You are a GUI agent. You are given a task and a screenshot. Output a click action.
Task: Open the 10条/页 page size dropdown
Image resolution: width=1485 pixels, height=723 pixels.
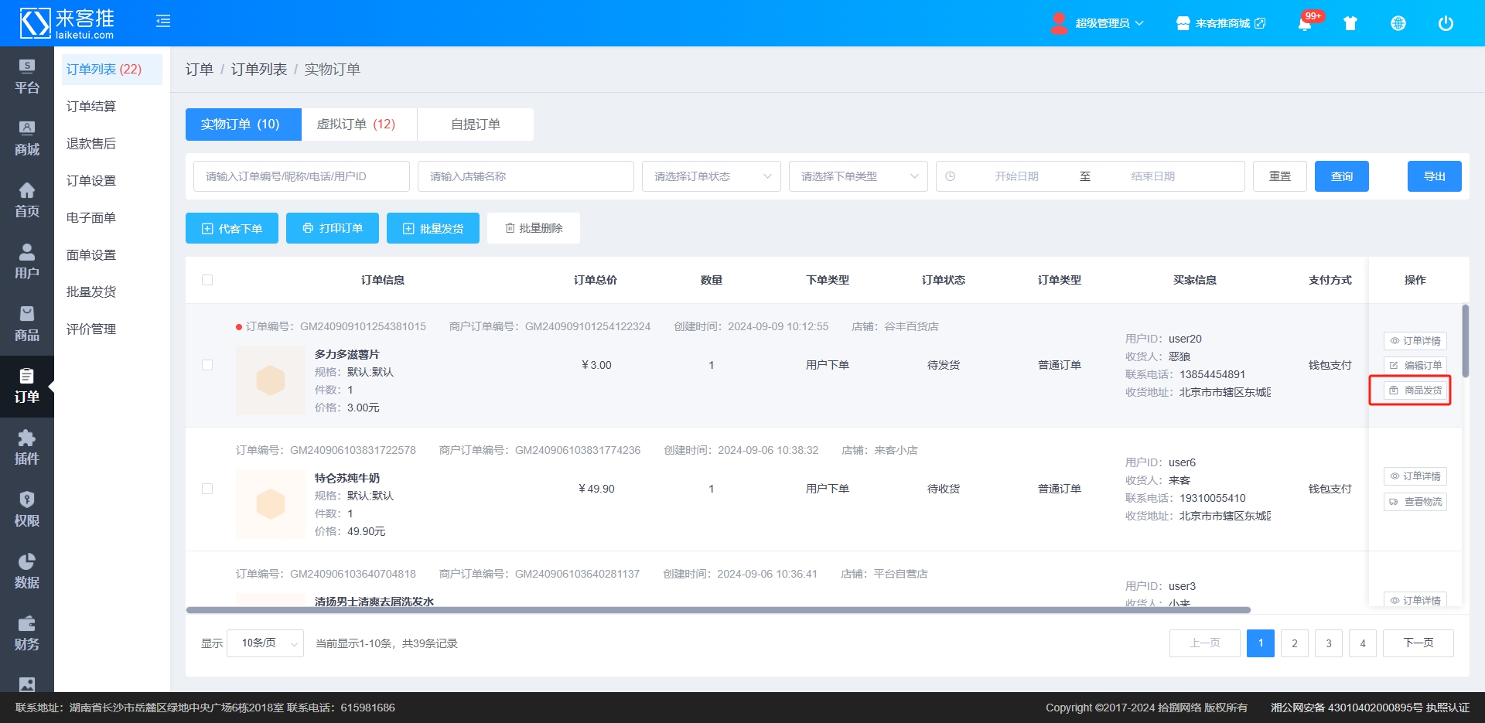(265, 643)
